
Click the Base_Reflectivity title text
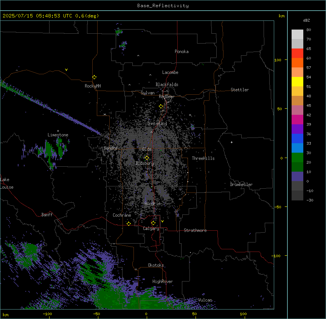tap(163, 6)
